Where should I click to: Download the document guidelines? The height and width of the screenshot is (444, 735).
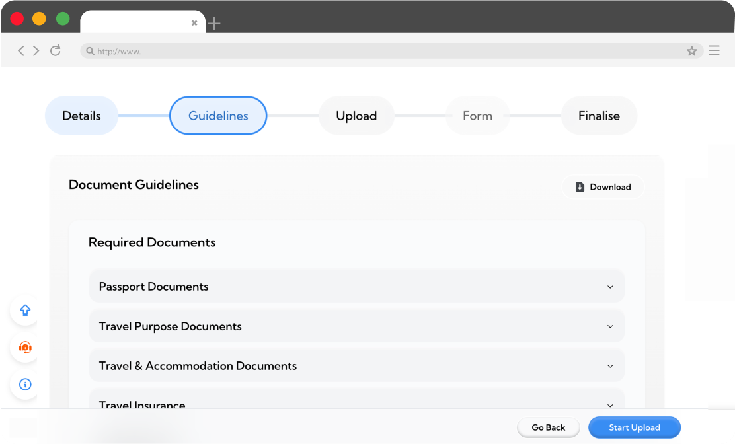pyautogui.click(x=603, y=187)
